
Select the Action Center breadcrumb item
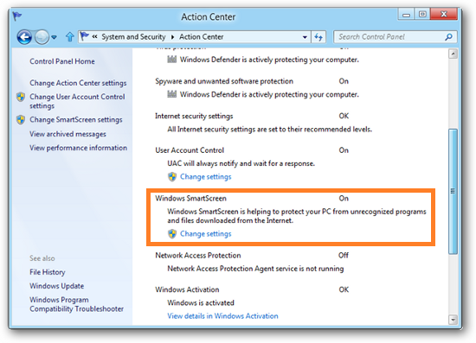click(202, 37)
